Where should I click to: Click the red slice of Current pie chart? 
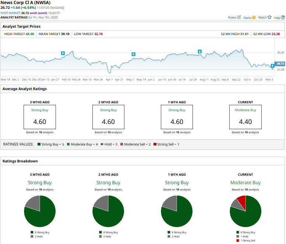pos(241,202)
